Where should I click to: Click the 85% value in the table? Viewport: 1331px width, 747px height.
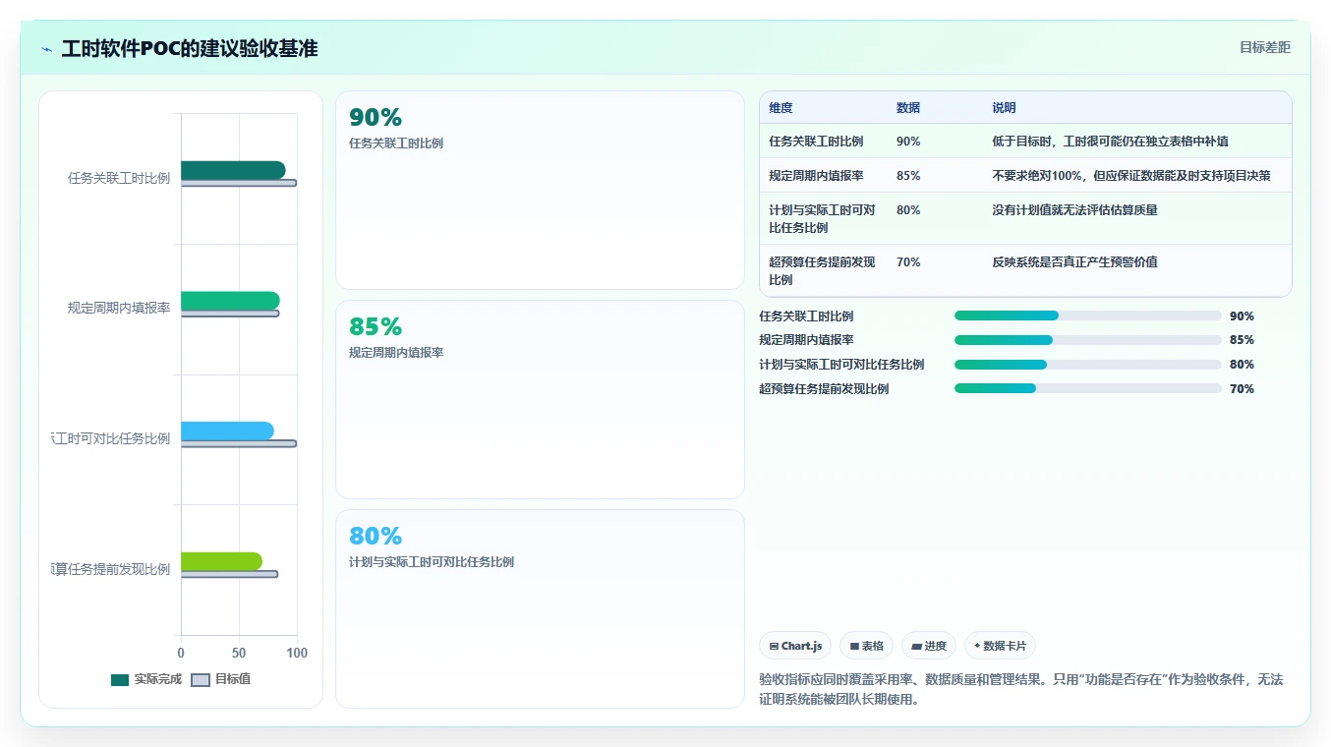click(908, 176)
